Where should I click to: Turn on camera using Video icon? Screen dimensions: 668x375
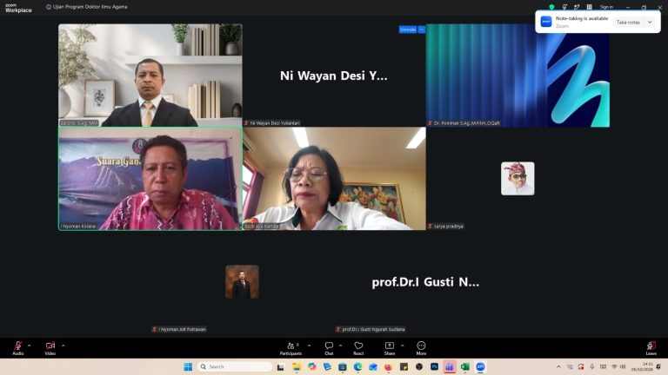(50, 348)
